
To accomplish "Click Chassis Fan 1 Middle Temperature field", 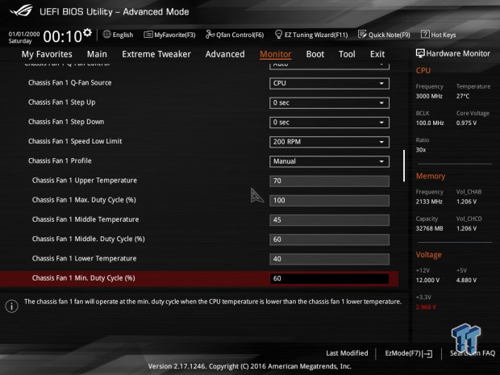I will click(x=329, y=219).
